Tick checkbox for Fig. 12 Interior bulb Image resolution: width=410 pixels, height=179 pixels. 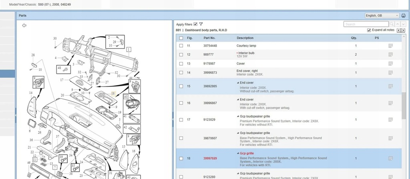click(x=181, y=55)
